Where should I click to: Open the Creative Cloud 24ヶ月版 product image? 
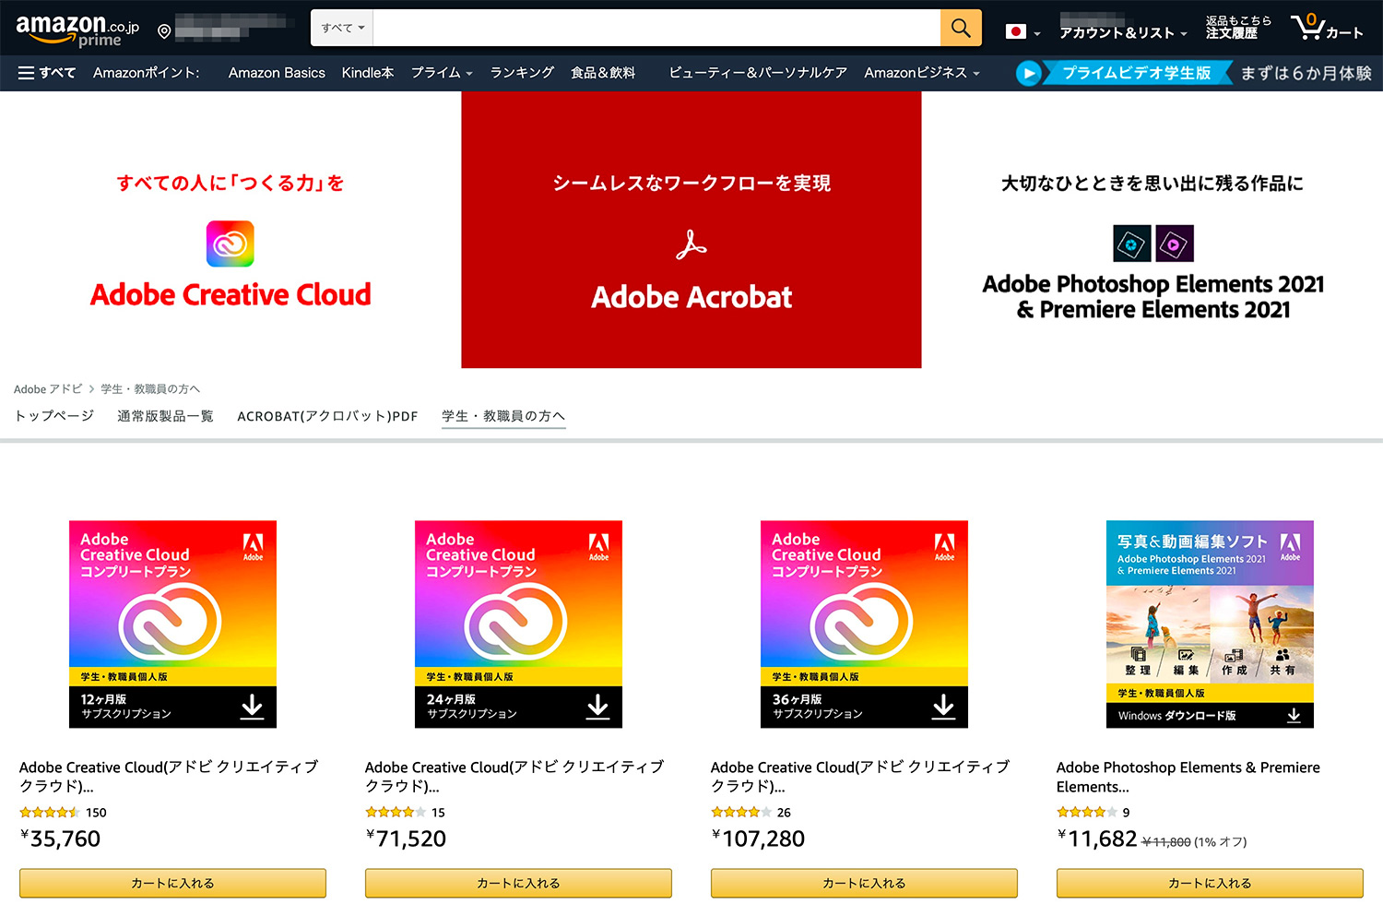[518, 625]
